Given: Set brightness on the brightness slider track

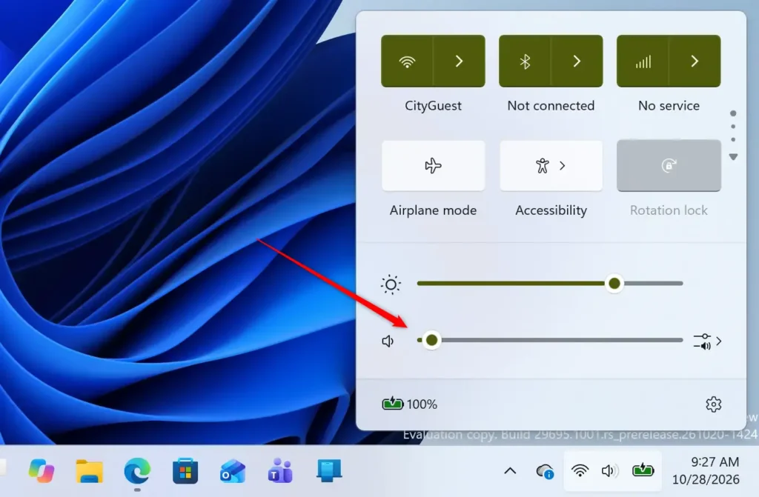Looking at the screenshot, I should point(550,284).
